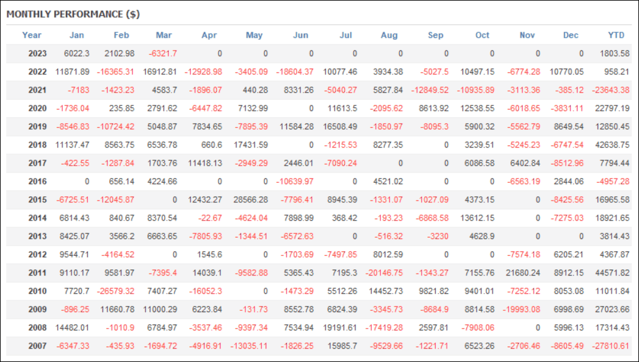Viewport: 639px width, 362px height.
Task: Click the Monthly Performance ($) heading
Action: pos(73,14)
